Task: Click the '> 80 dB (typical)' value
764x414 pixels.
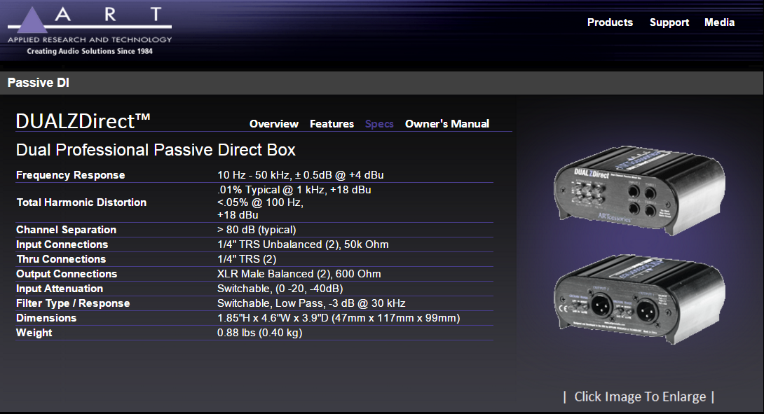Action: click(x=257, y=229)
